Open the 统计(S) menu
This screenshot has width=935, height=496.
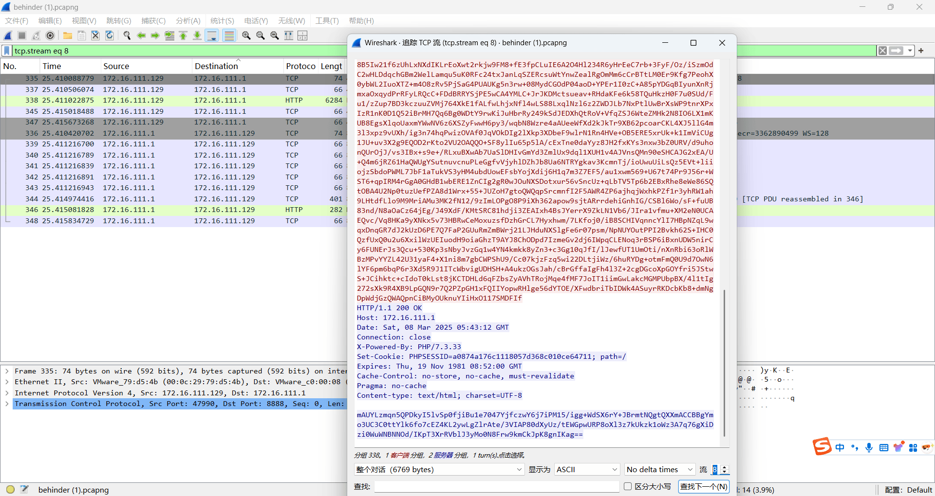(222, 20)
